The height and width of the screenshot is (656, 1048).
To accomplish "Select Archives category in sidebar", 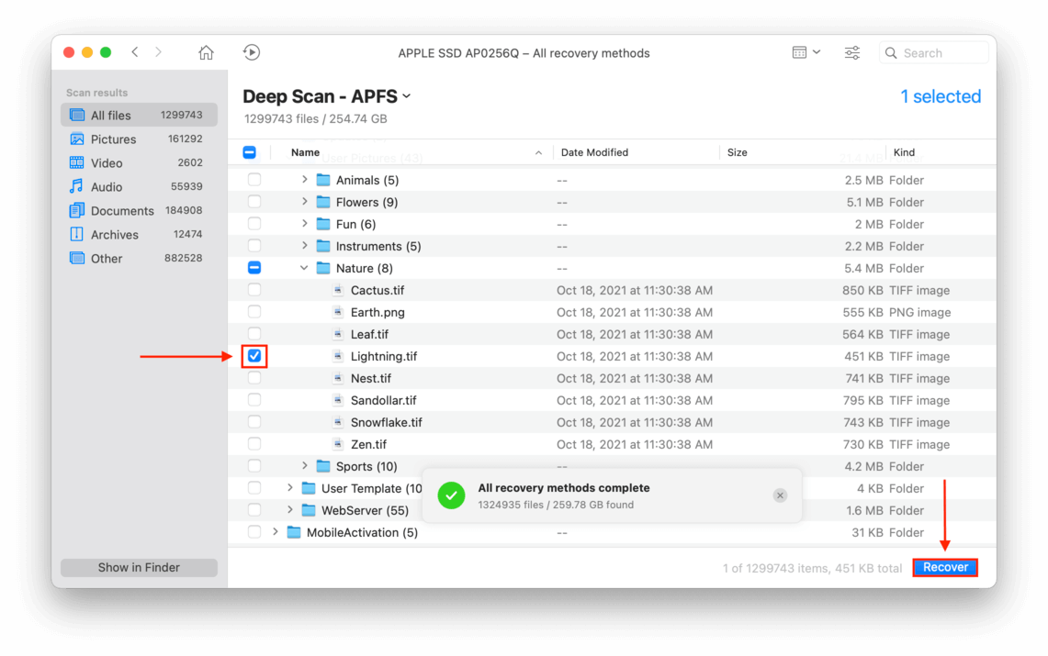I will (x=139, y=234).
